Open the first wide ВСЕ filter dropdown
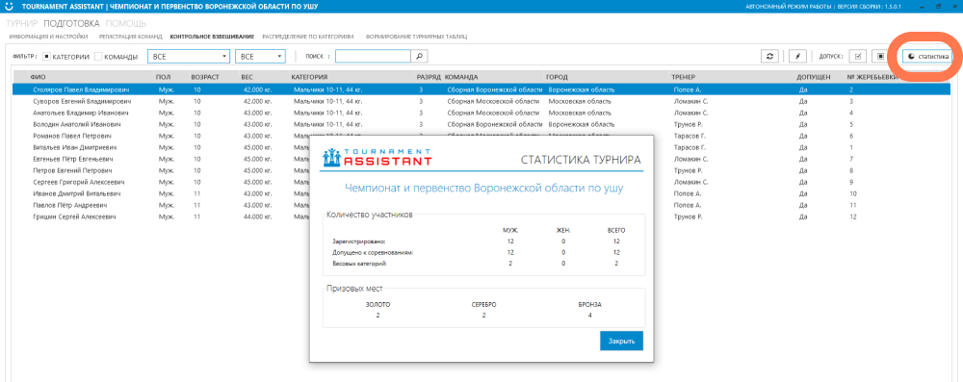This screenshot has width=963, height=382. coord(189,57)
